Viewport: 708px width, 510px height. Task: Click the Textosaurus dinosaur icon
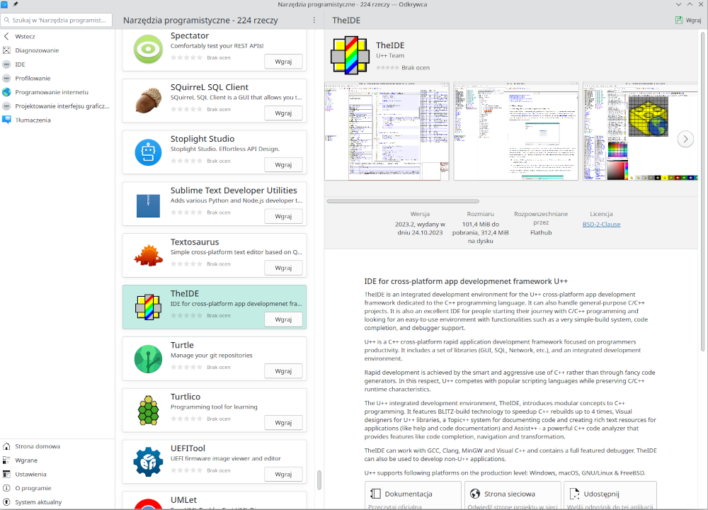[148, 256]
